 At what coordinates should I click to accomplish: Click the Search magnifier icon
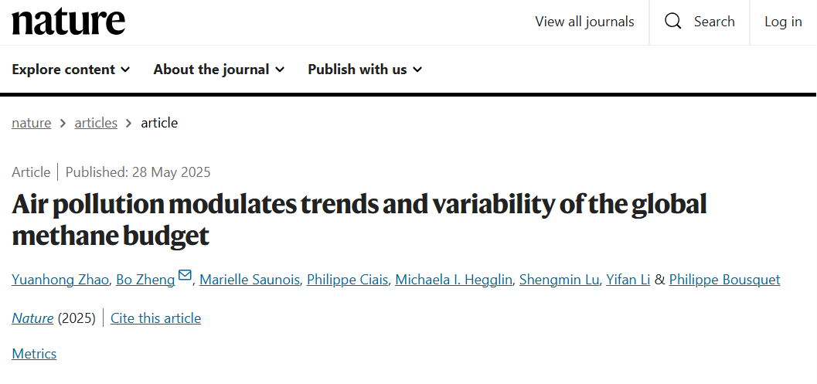(673, 22)
